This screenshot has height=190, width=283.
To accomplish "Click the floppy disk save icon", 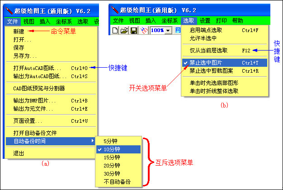I will pos(133,30).
